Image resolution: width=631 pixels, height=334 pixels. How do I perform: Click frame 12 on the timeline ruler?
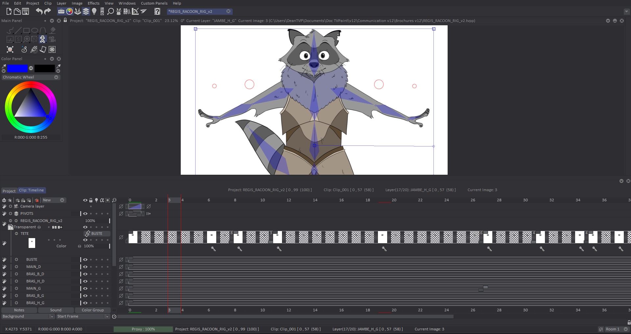tap(289, 200)
